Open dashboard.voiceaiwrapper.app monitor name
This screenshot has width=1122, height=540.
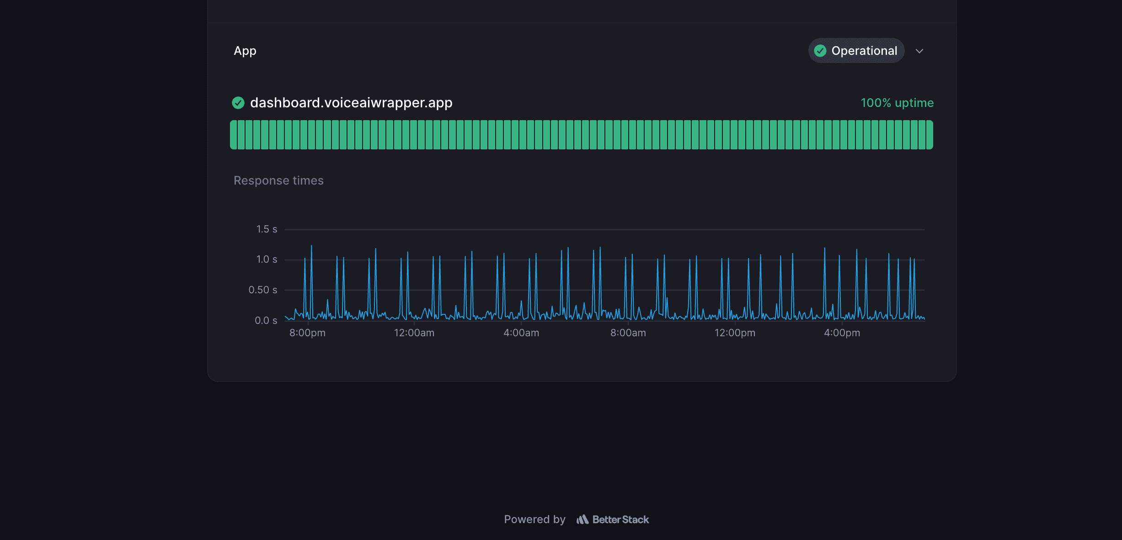tap(351, 103)
